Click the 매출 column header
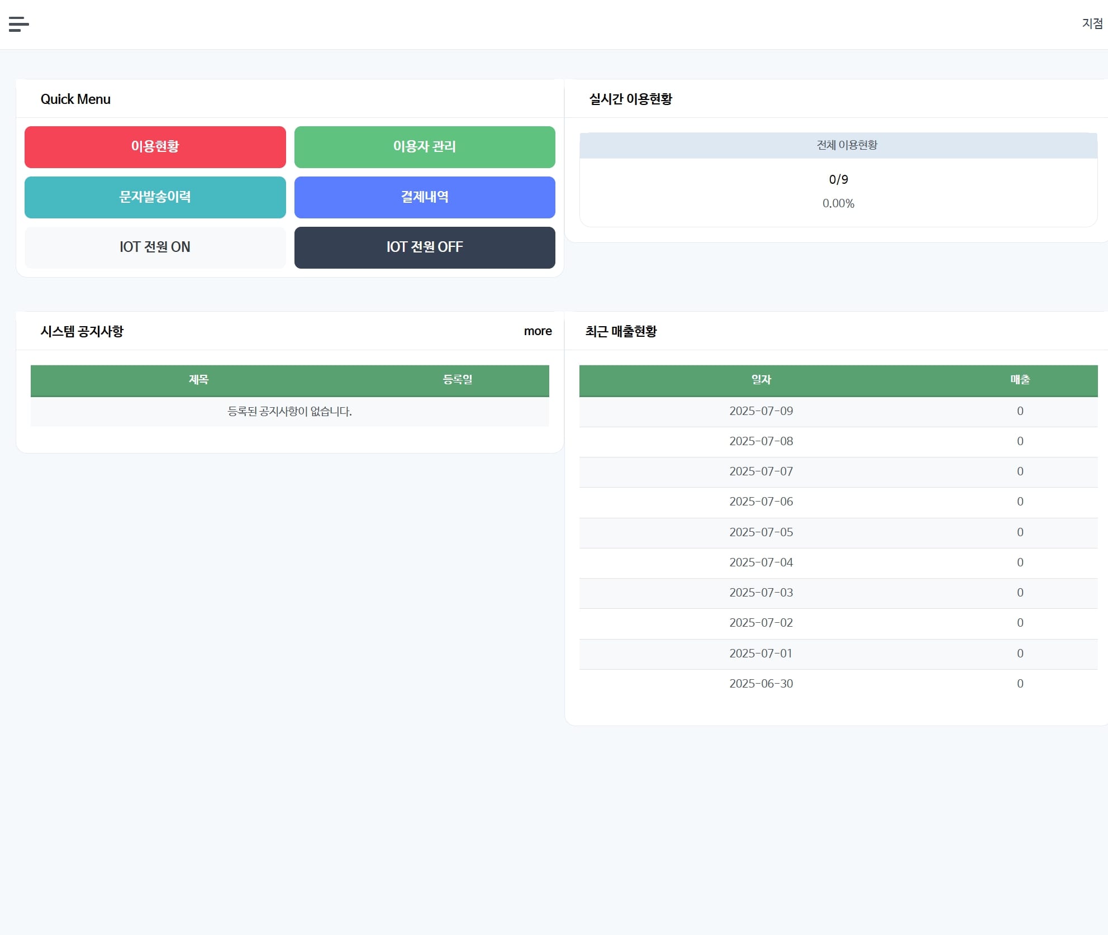Image resolution: width=1108 pixels, height=935 pixels. (1020, 380)
